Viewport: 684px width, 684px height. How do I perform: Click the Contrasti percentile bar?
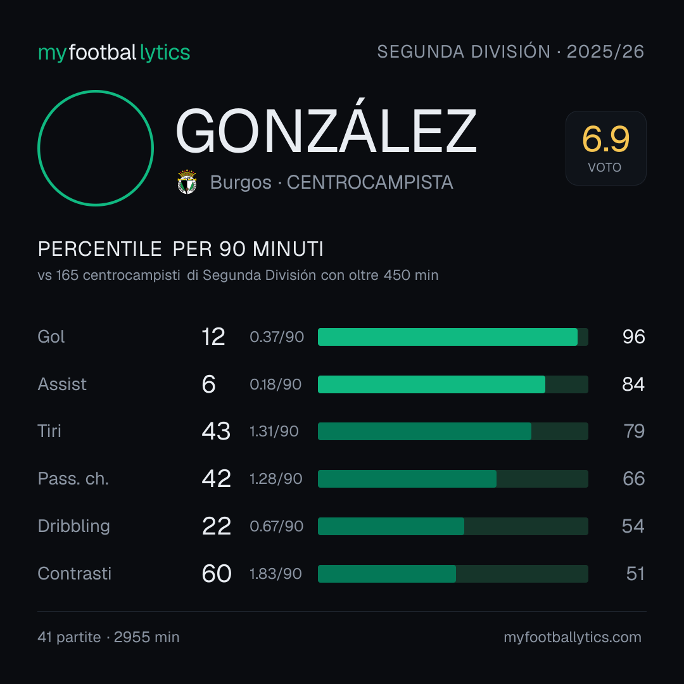coord(453,574)
